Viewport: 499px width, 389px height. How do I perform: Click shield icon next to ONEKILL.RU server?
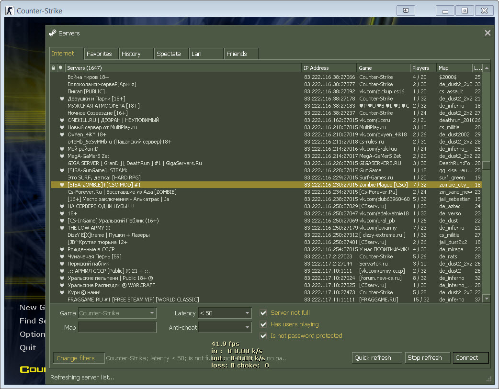pos(61,120)
